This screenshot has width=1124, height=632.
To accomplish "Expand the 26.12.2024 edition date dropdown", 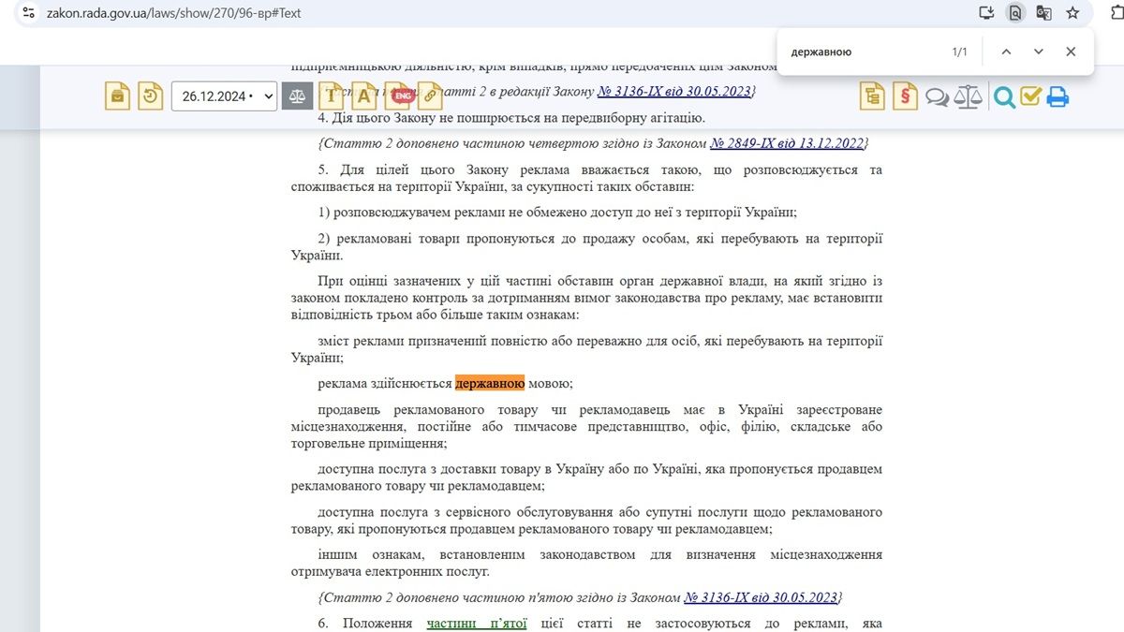I will coord(224,96).
